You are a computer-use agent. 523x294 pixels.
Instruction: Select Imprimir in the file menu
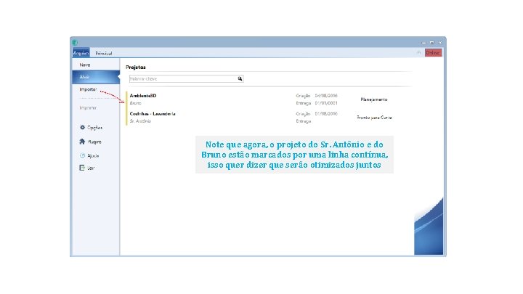[x=88, y=107]
